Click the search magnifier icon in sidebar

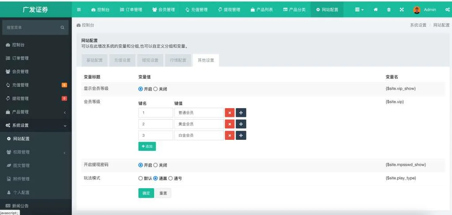(x=62, y=28)
